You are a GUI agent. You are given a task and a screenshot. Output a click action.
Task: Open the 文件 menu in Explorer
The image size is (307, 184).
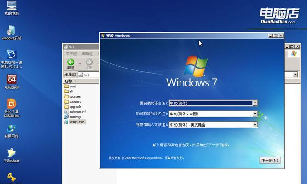[71, 53]
